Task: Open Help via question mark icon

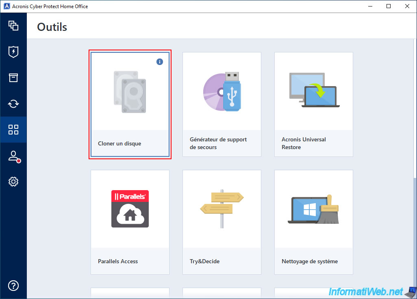Action: (13, 285)
